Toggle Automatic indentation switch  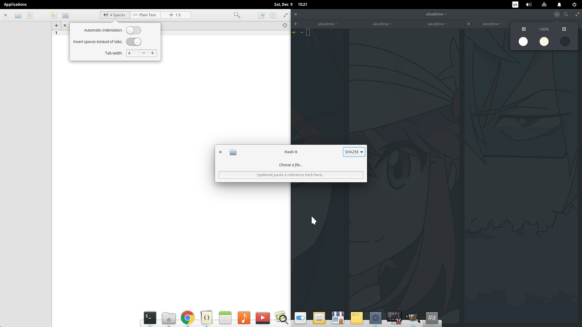(133, 31)
